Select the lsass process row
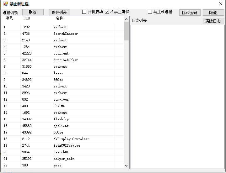 pos(63,73)
